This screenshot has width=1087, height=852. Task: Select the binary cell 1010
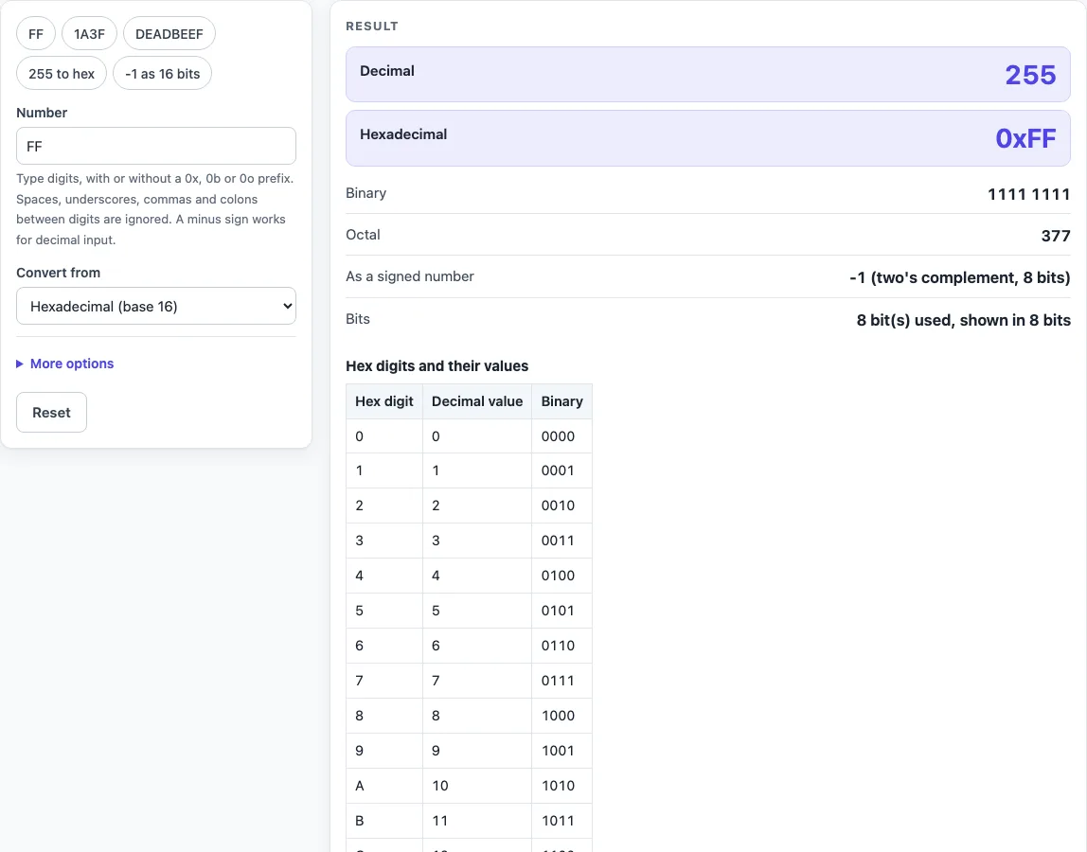coord(561,786)
